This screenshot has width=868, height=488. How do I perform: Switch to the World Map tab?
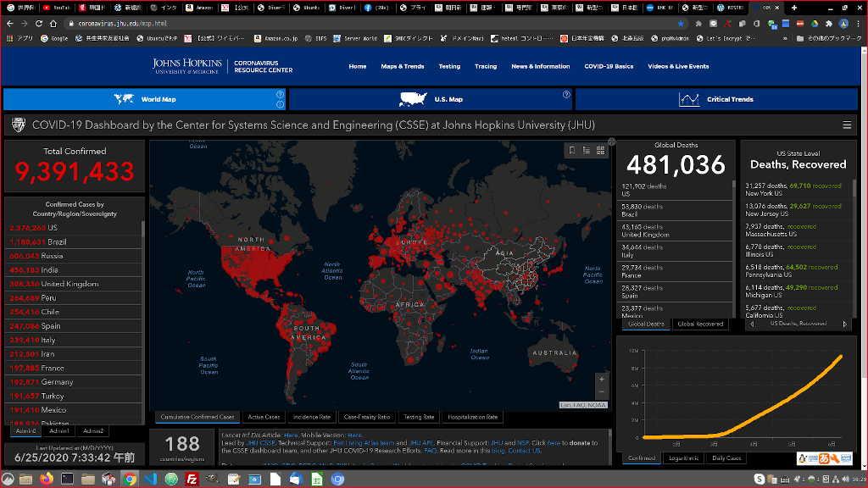tap(145, 100)
